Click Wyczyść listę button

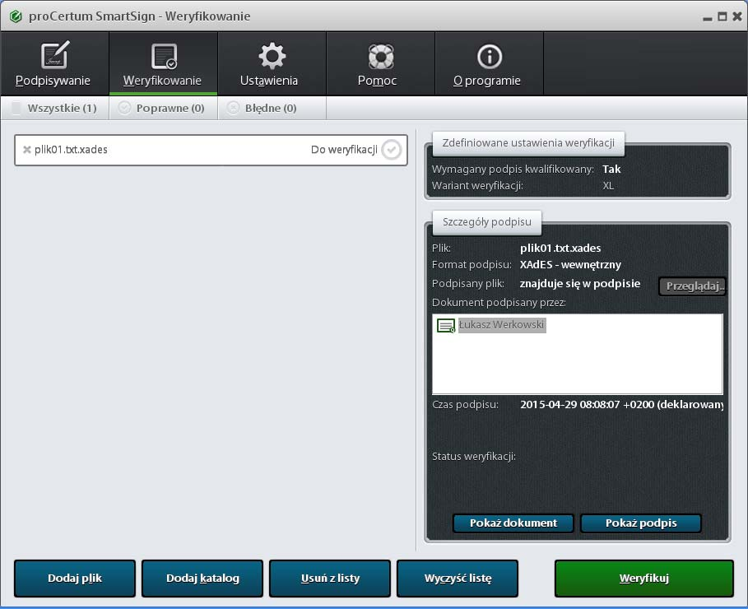[458, 579]
